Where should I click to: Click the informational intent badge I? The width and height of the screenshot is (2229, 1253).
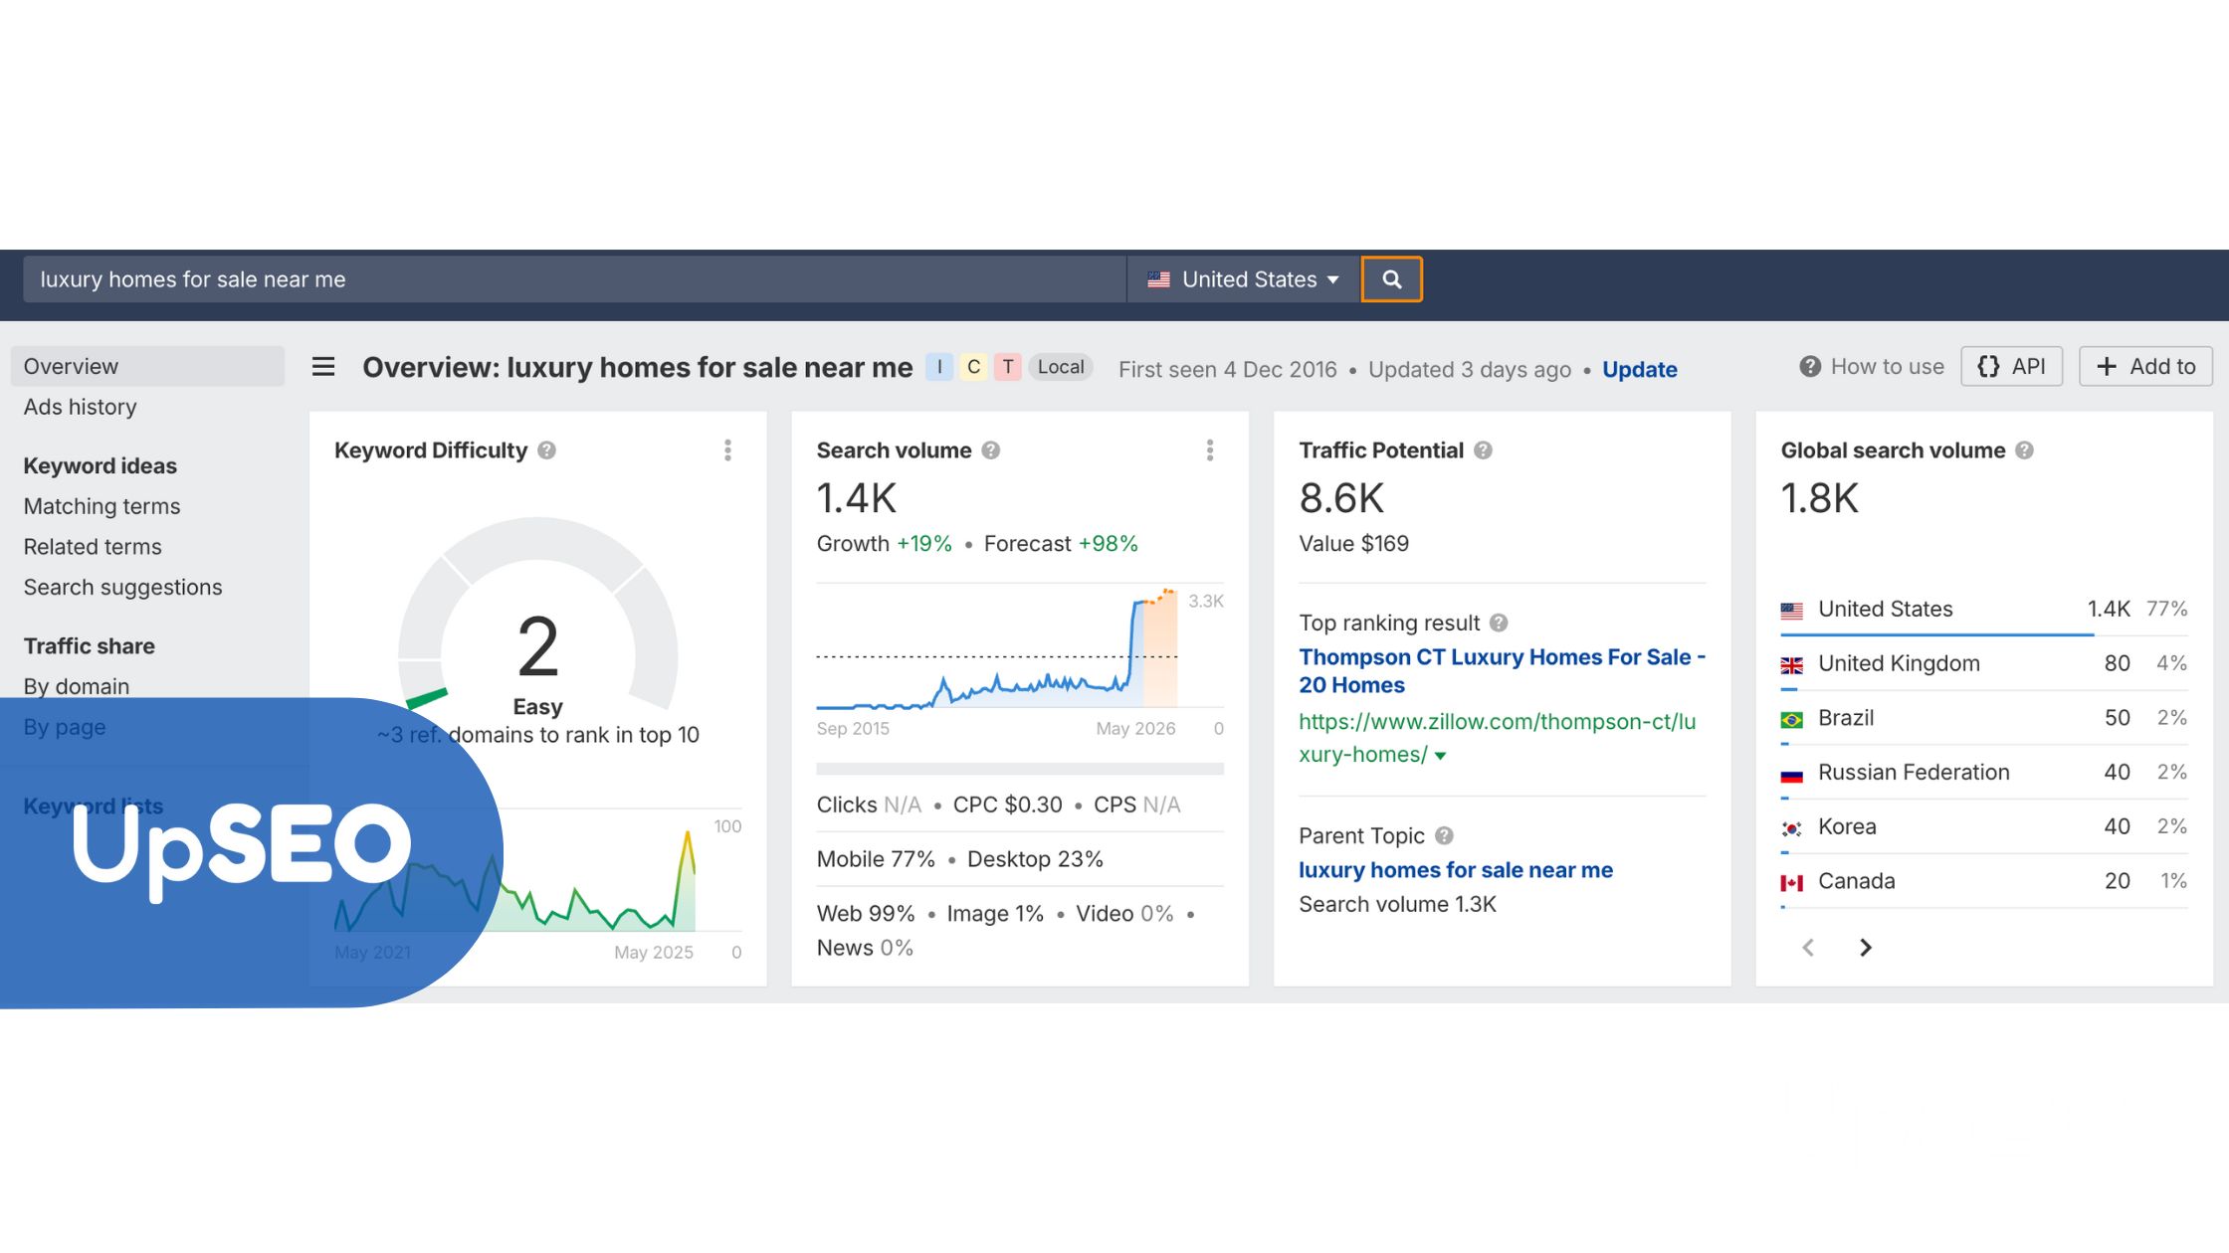tap(939, 367)
